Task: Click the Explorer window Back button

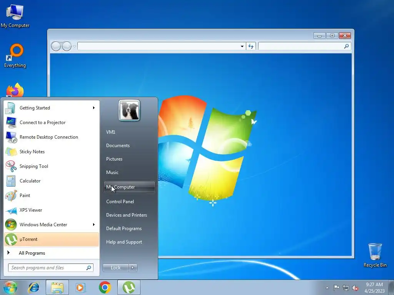Action: [56, 46]
